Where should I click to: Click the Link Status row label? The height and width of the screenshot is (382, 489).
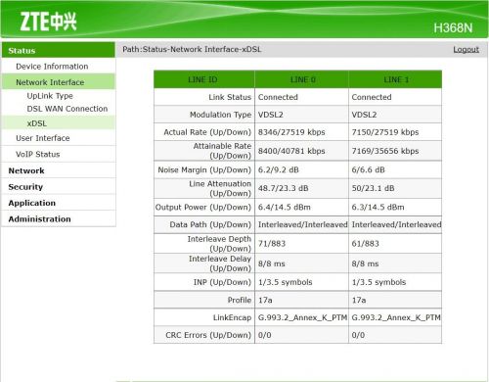tap(230, 97)
